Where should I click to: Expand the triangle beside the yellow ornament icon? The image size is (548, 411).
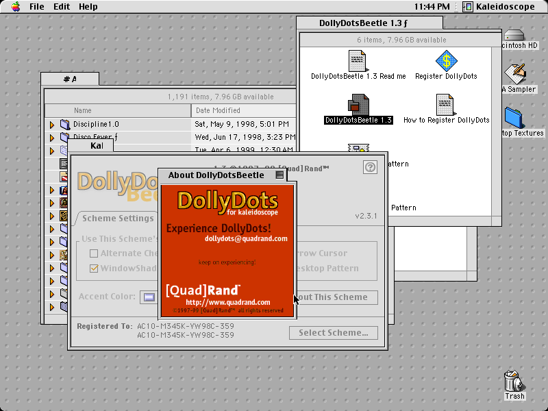(x=52, y=216)
